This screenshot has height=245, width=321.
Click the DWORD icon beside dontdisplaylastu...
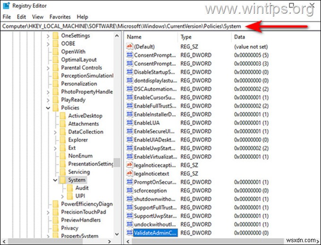point(129,80)
